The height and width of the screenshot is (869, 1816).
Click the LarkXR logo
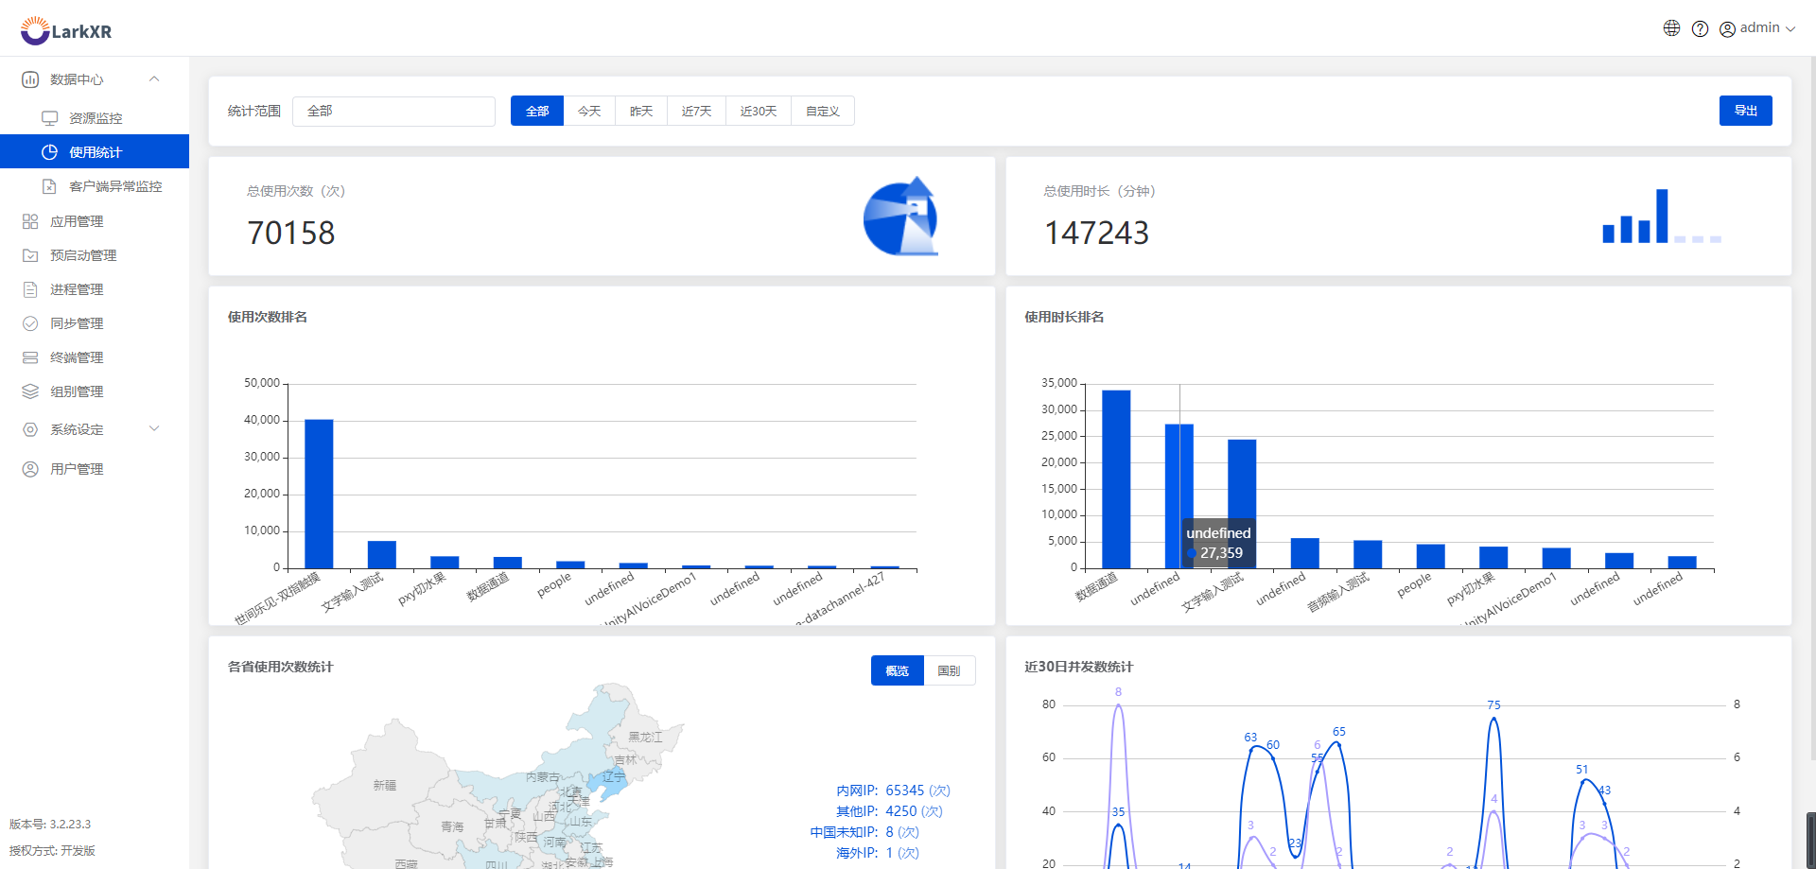click(66, 31)
